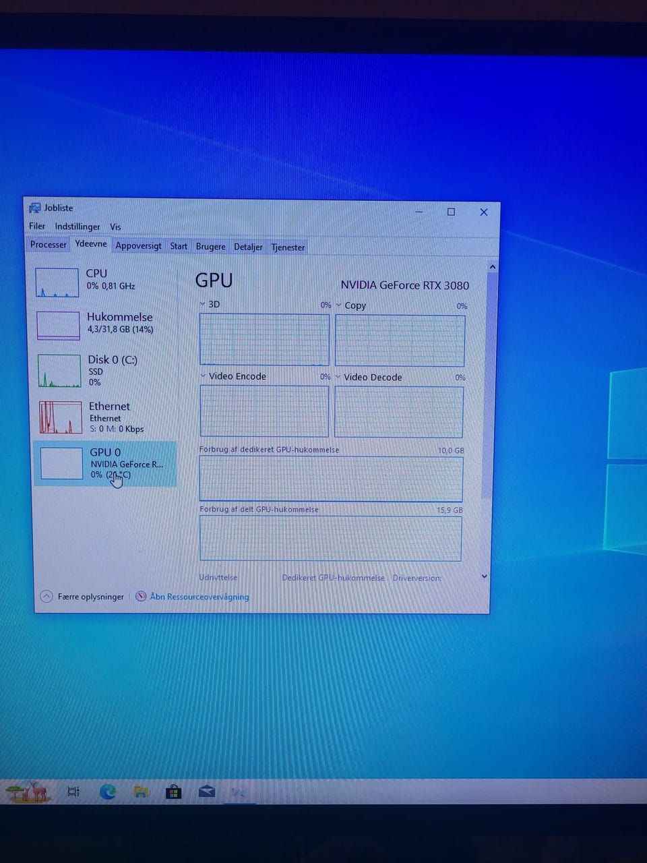
Task: Click the CPU usage mini graph
Action: pyautogui.click(x=57, y=282)
